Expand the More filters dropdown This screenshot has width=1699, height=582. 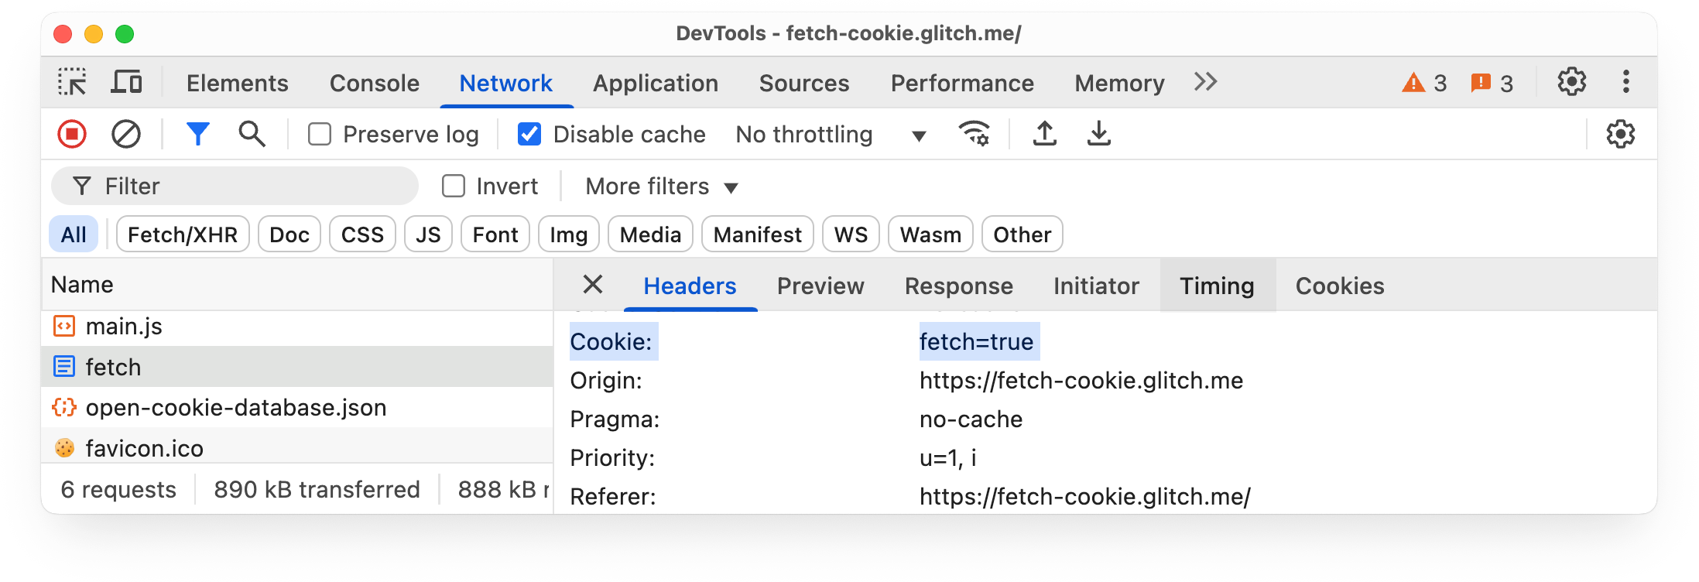662,187
